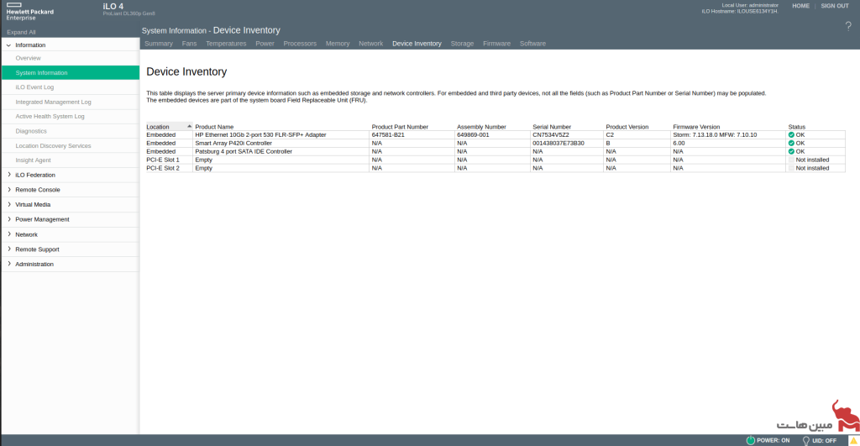Open the help question mark icon
The height and width of the screenshot is (446, 860).
[848, 27]
